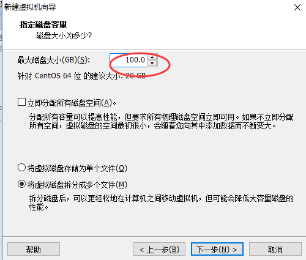The image size is (306, 260).
Task: Select the 将虚拟磁盘拆分成多个文件 radio button
Action: (x=21, y=184)
